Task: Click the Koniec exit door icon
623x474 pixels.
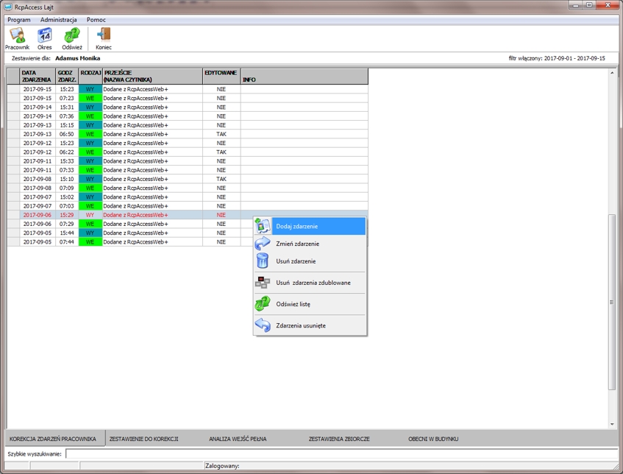Action: [104, 38]
